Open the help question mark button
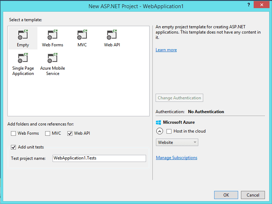272x204 pixels. [x=249, y=5]
